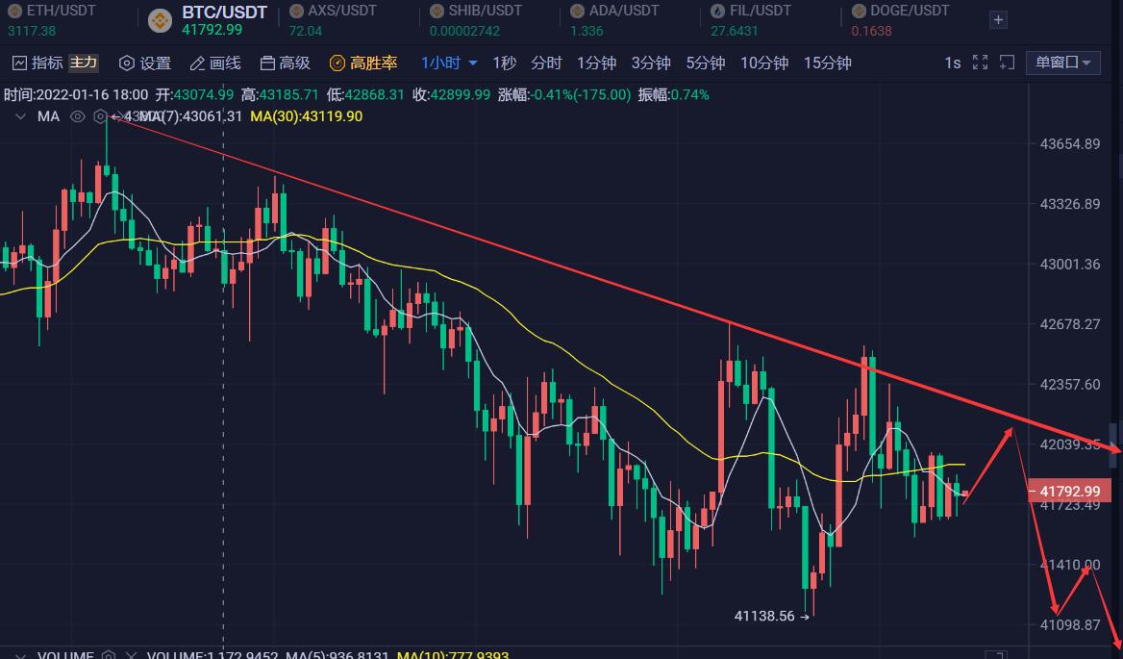Click the 主力 badge
The width and height of the screenshot is (1123, 659).
tap(83, 63)
